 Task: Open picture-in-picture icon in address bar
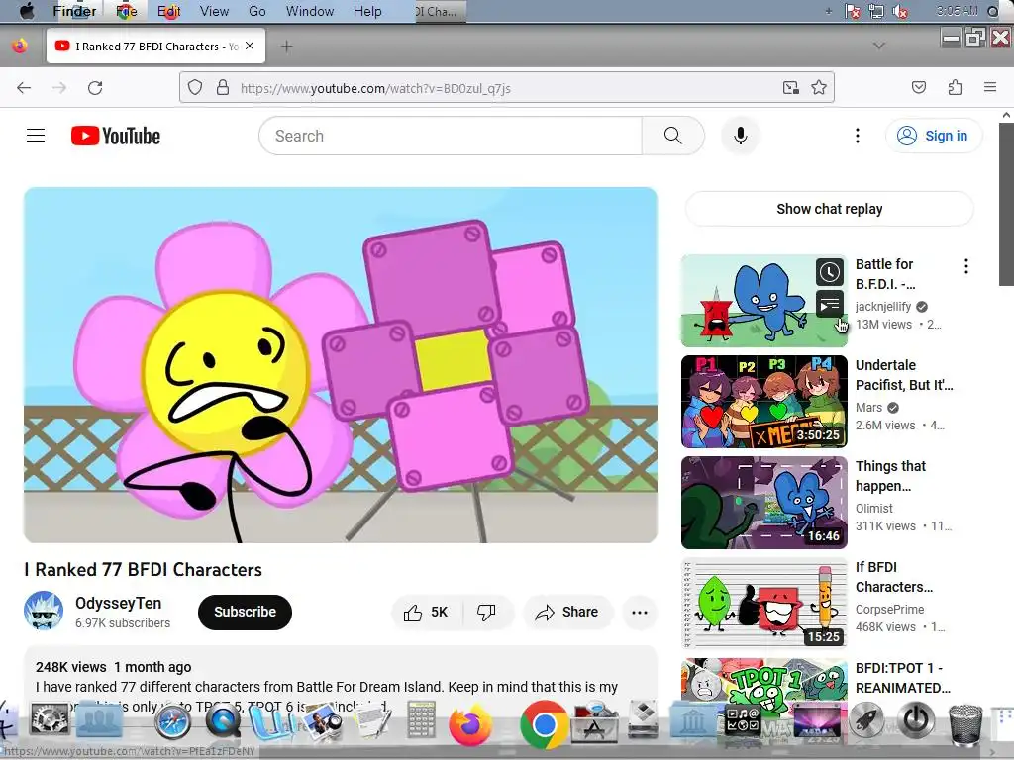click(790, 88)
